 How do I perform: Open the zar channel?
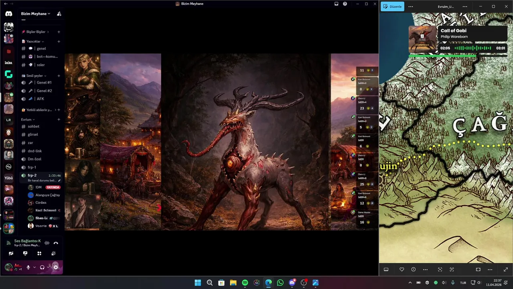click(41, 143)
